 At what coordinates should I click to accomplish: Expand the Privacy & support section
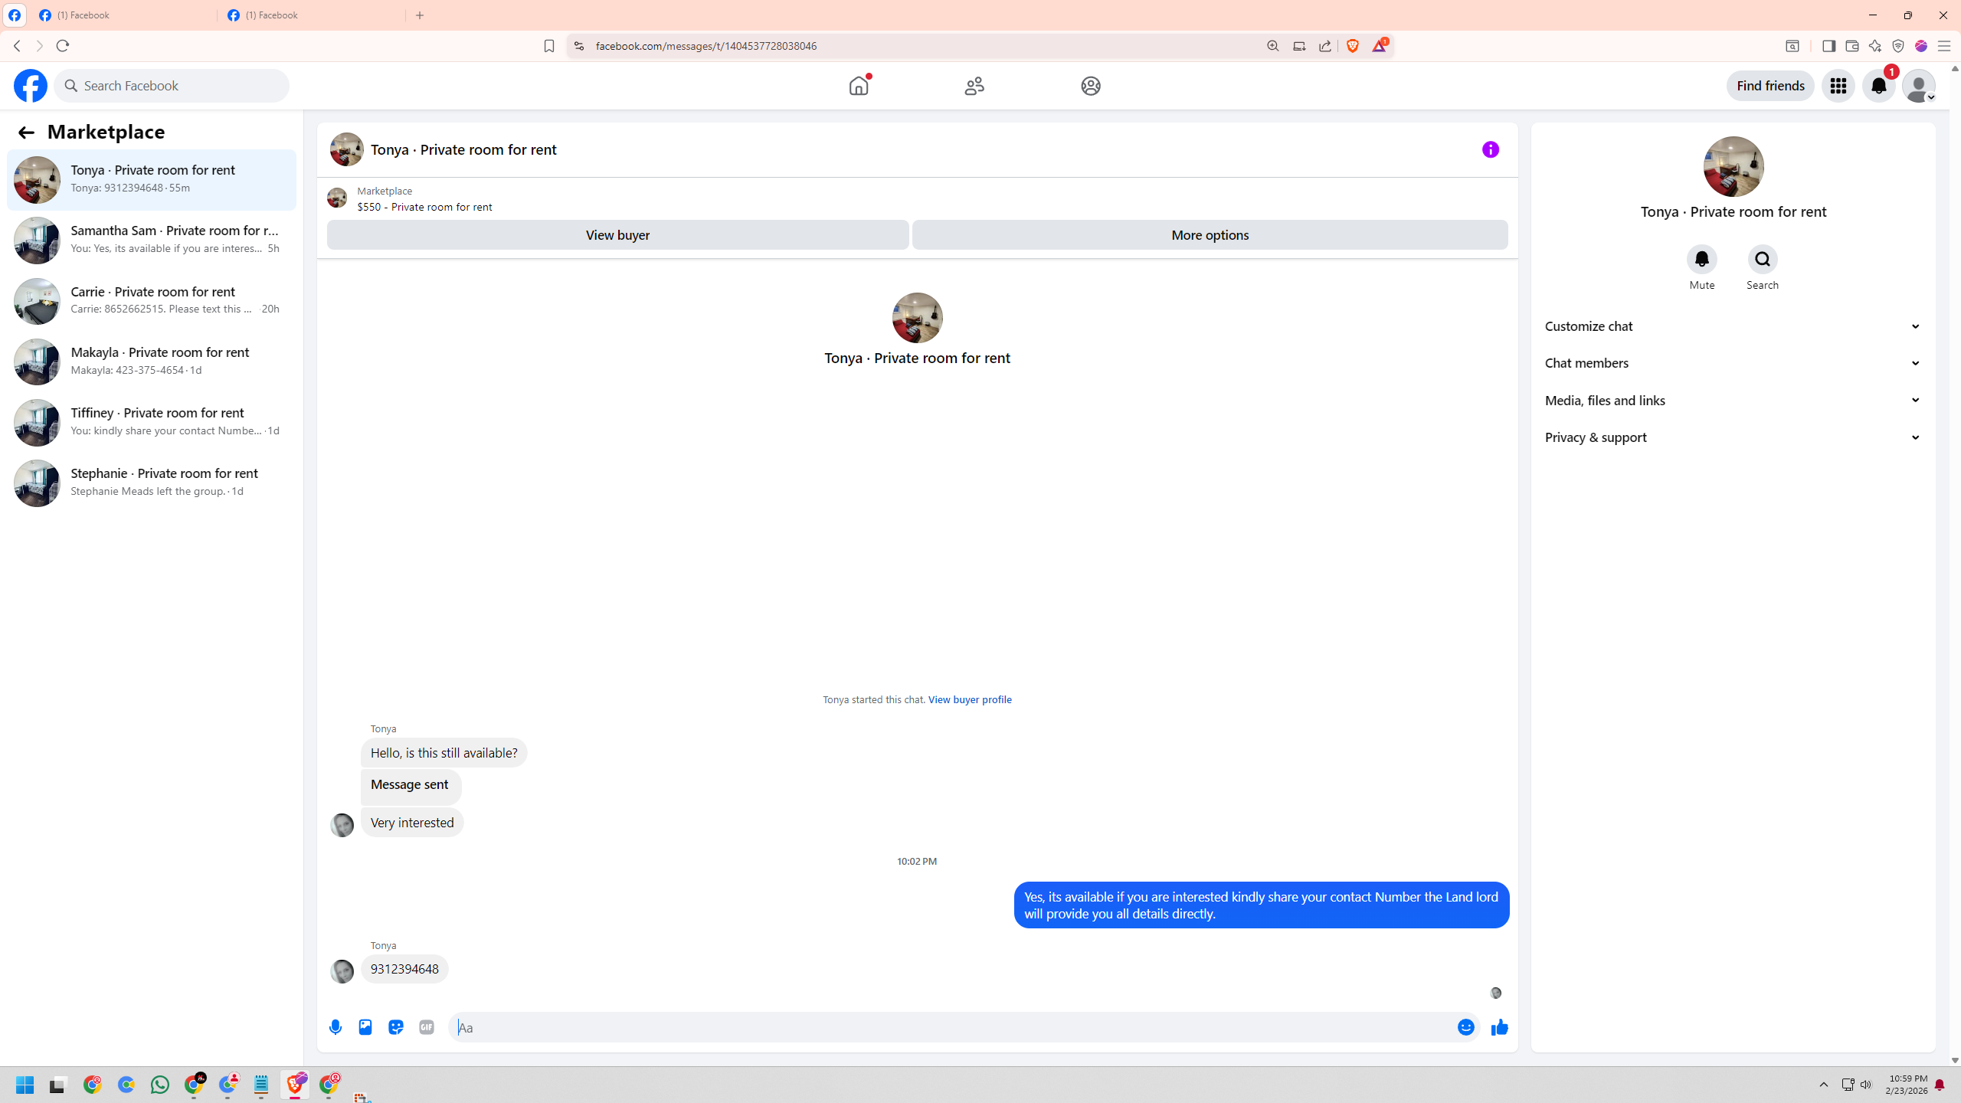[1733, 437]
